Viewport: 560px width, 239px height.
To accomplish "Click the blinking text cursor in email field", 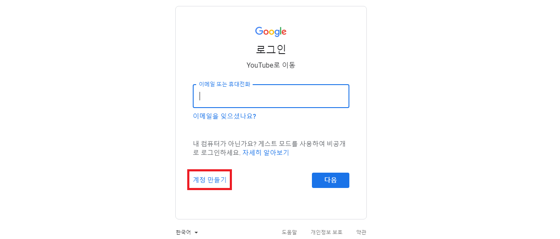I will click(200, 96).
